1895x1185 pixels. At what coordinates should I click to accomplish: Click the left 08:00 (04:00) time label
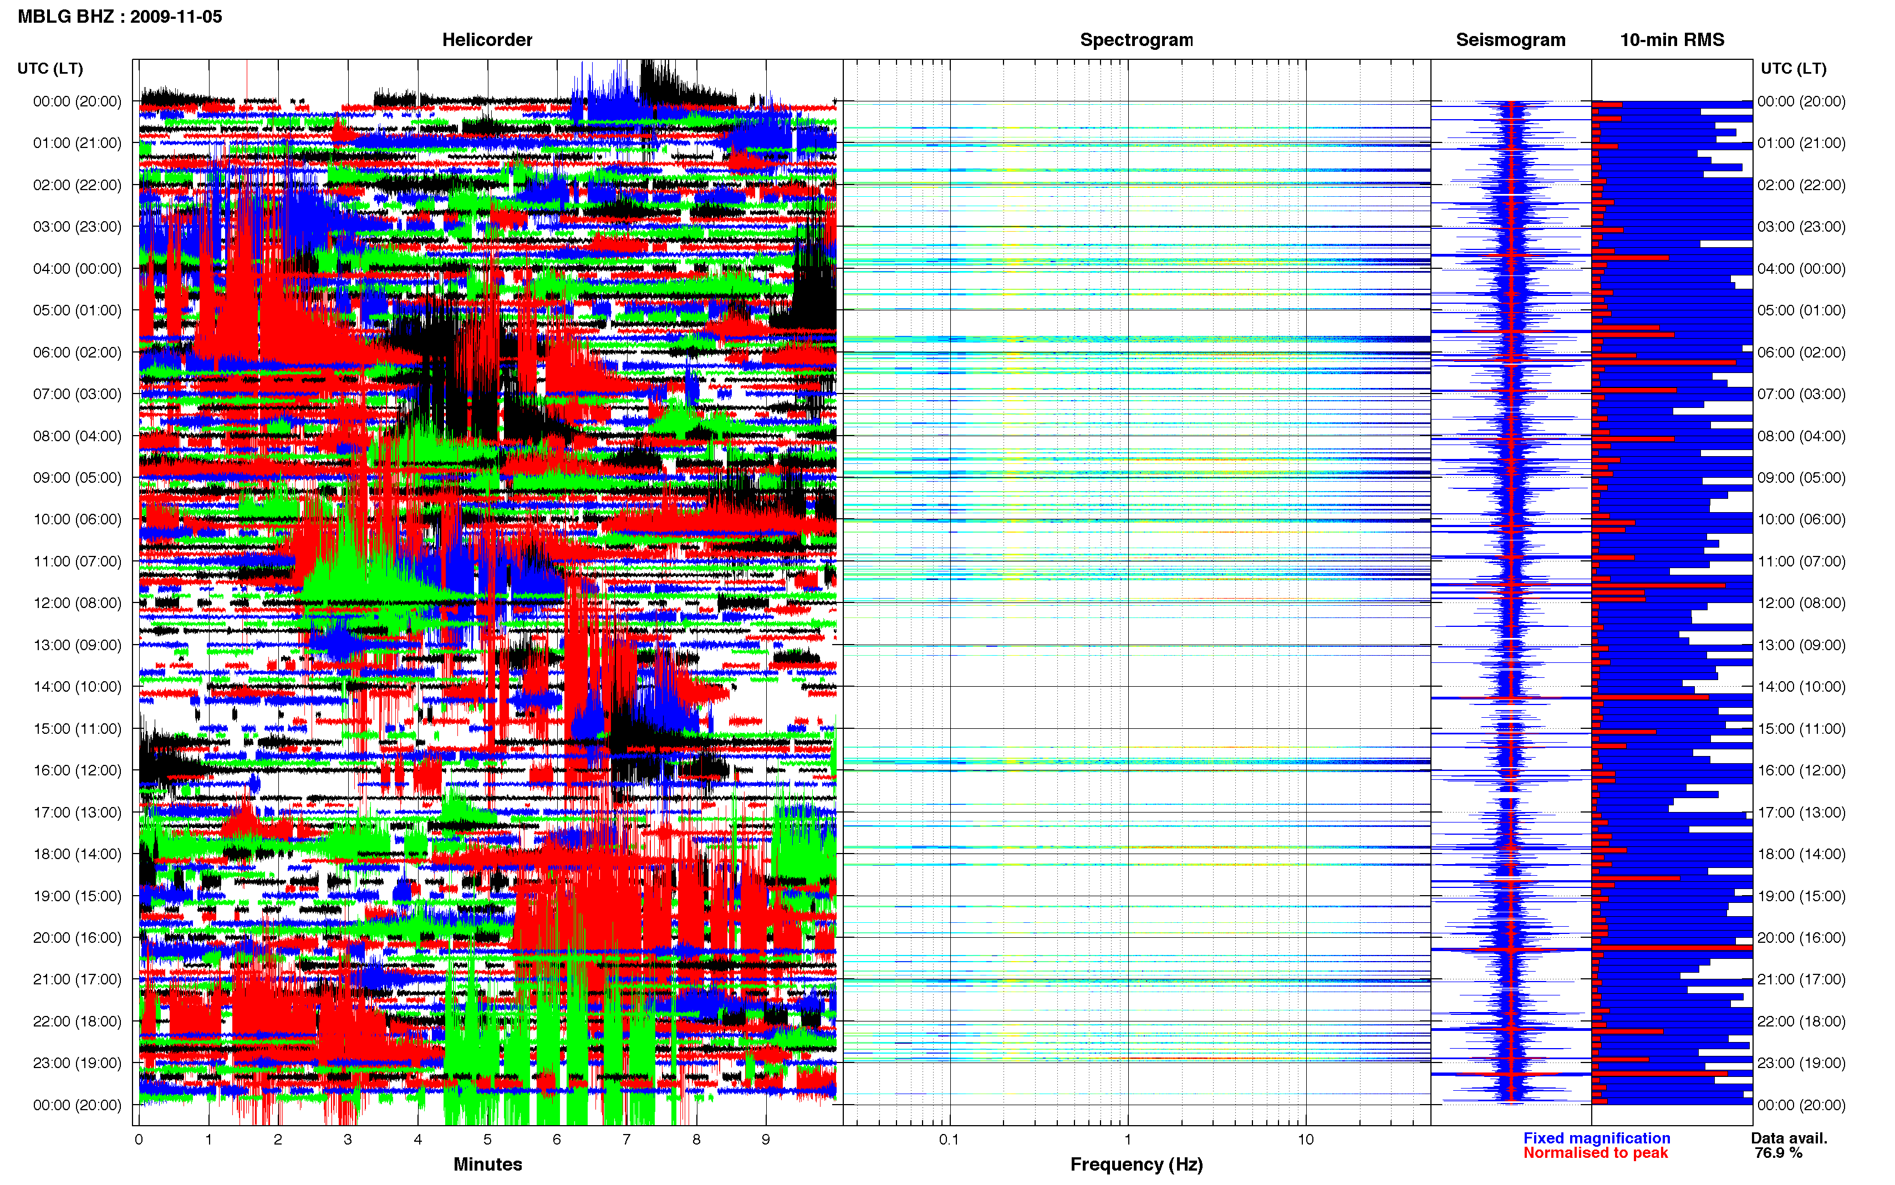pos(77,436)
